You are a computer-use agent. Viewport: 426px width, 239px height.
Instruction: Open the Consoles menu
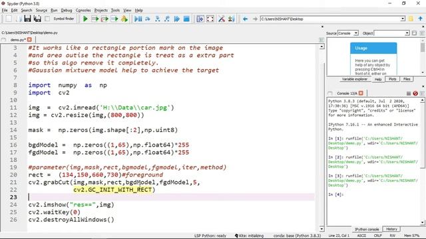(x=83, y=11)
